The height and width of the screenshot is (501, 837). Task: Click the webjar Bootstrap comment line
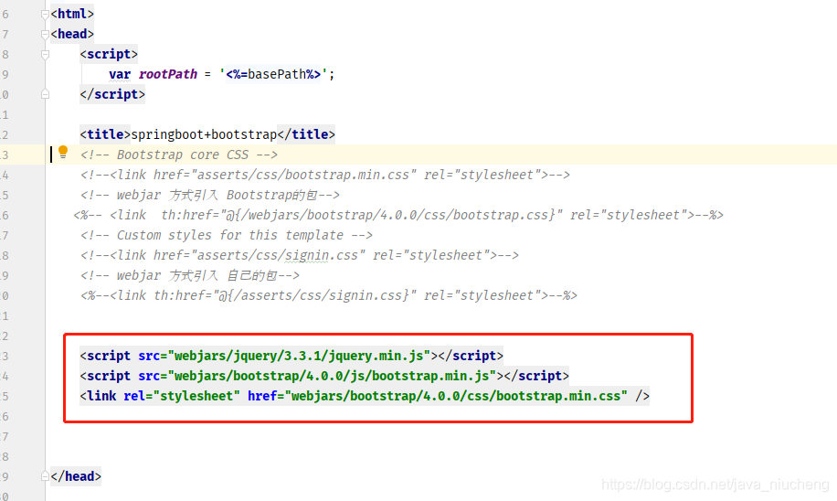pos(210,195)
